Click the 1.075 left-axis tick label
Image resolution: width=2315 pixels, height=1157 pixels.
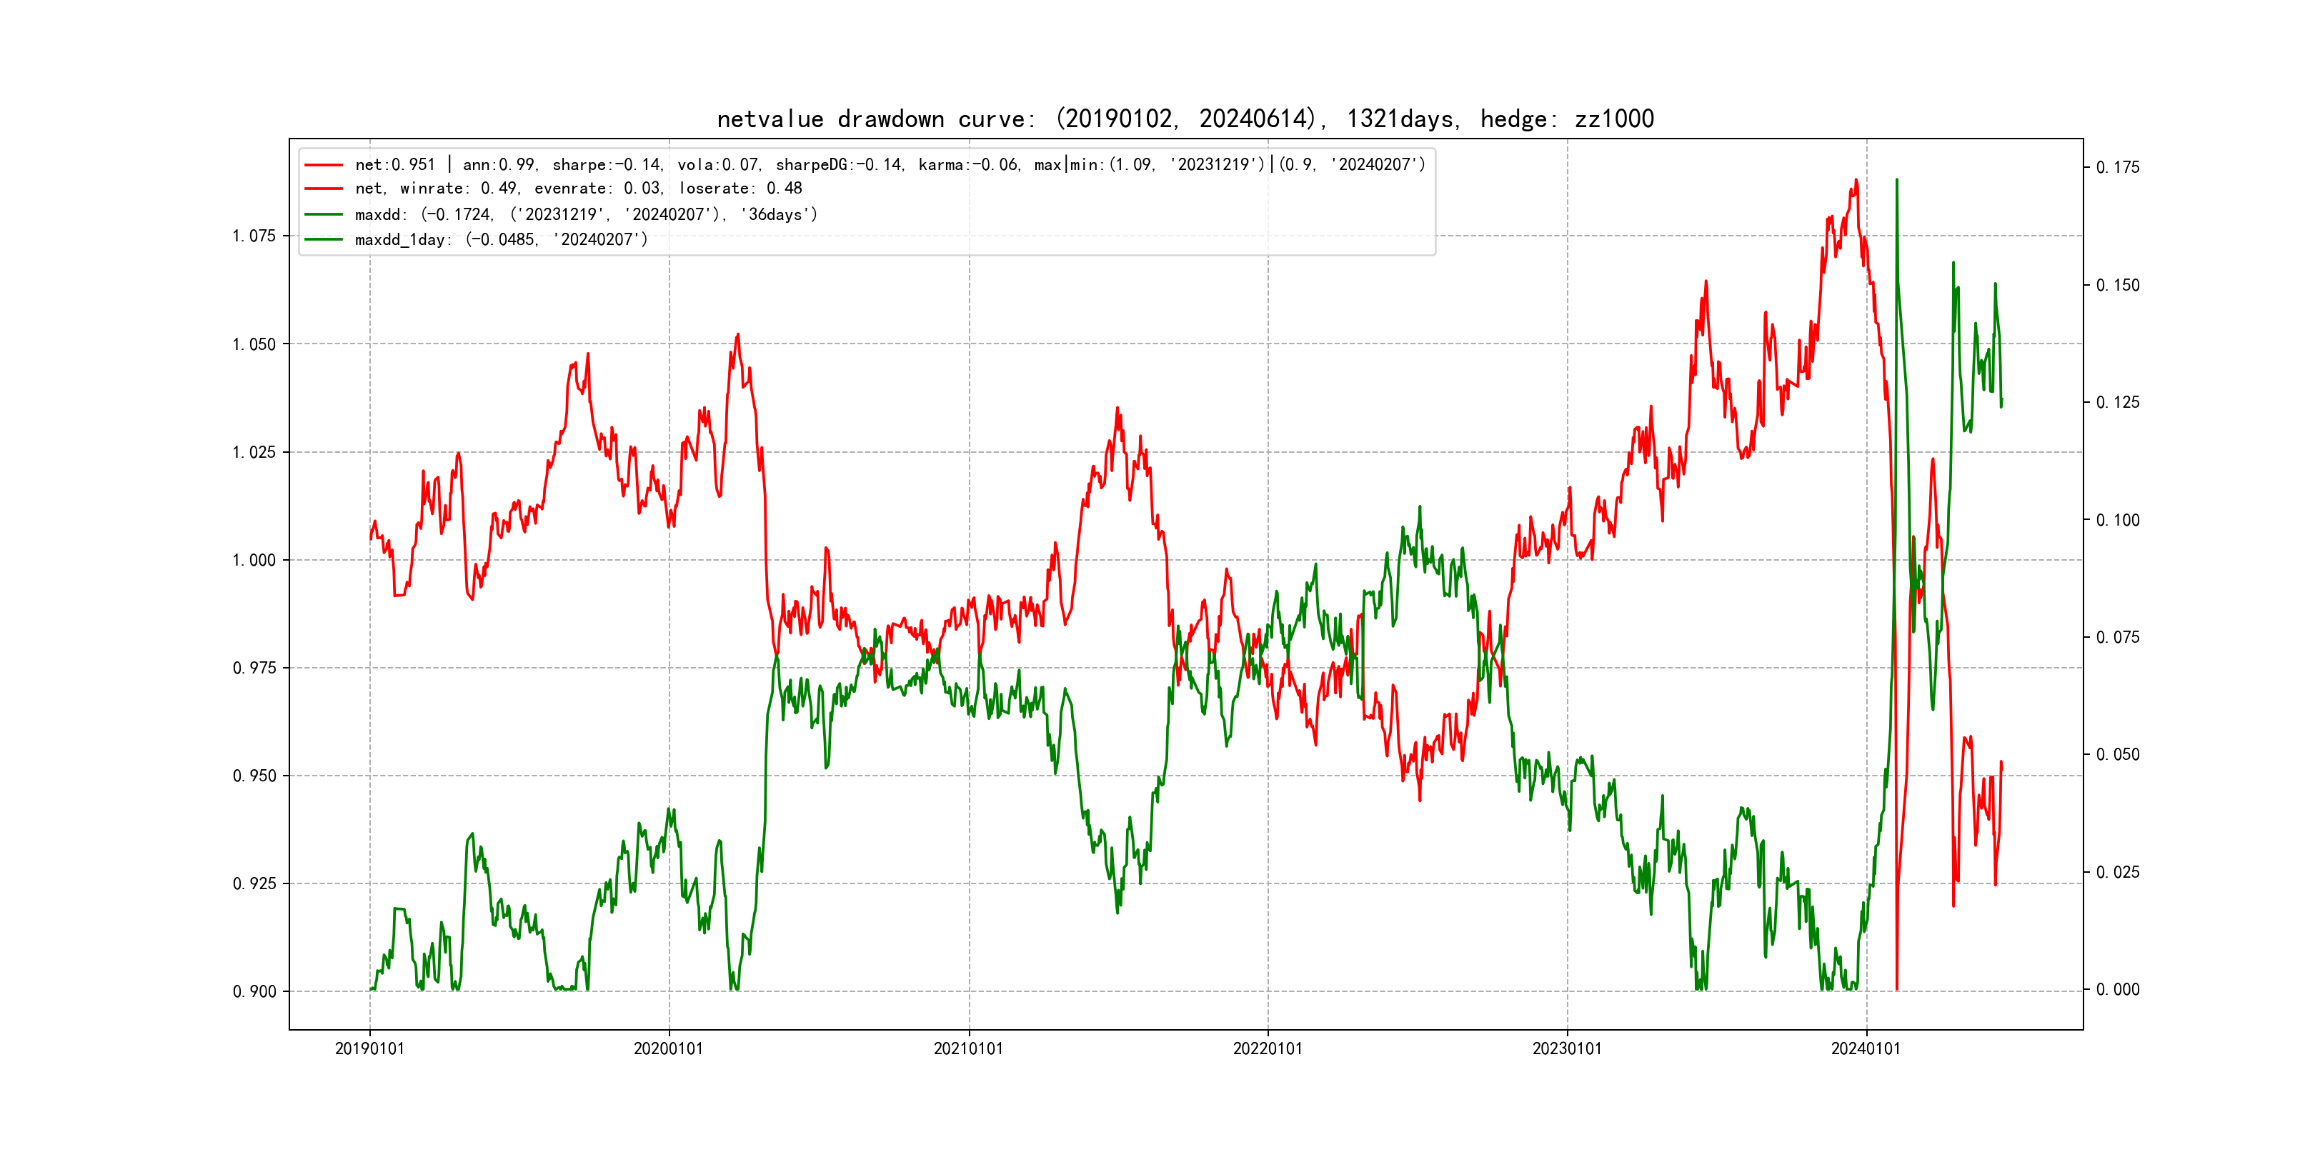(x=254, y=236)
